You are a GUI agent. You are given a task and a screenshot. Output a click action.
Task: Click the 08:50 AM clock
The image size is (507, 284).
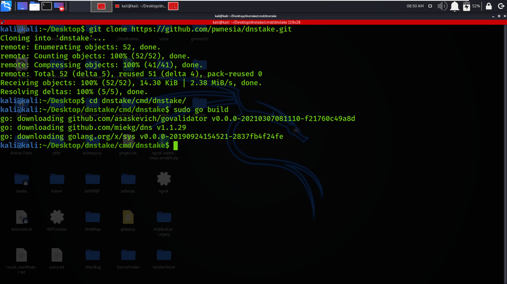415,6
